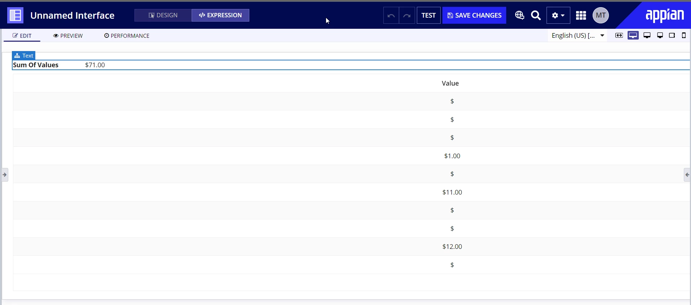Select the PERFORMANCE tab
This screenshot has width=691, height=305.
[126, 36]
